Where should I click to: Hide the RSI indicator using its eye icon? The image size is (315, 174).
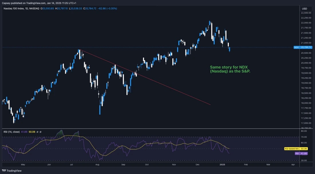37,132
